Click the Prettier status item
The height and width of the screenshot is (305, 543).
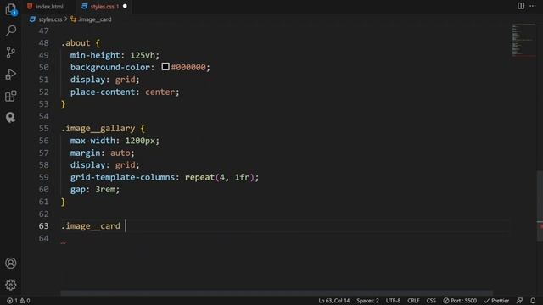pyautogui.click(x=496, y=301)
